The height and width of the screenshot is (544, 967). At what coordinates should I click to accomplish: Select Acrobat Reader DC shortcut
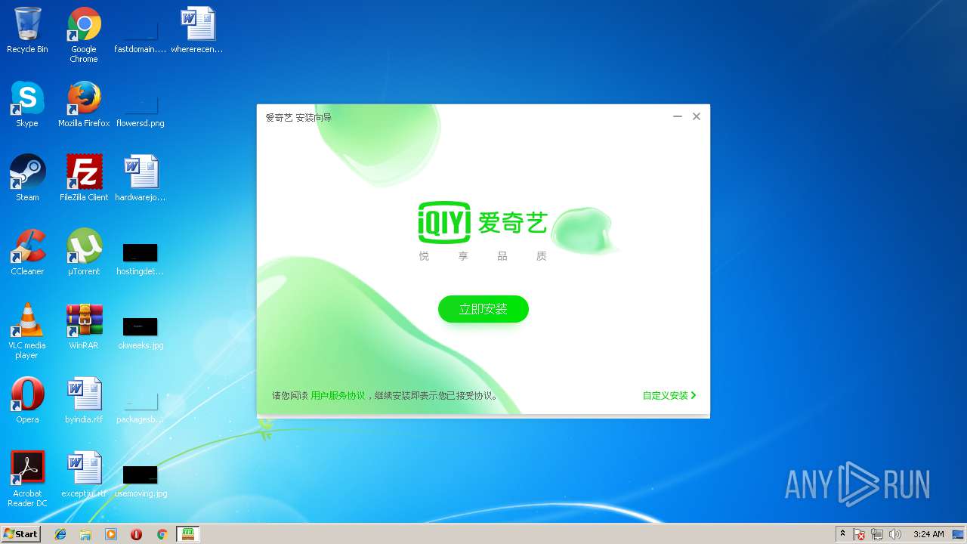pyautogui.click(x=27, y=480)
